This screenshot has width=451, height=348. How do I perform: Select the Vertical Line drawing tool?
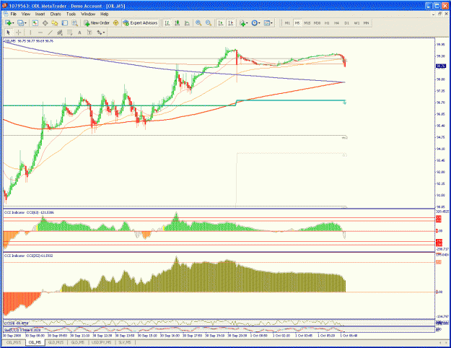[30, 32]
